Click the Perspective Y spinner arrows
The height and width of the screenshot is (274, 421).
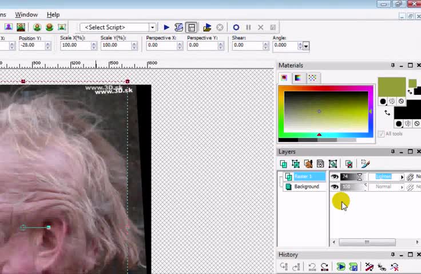pyautogui.click(x=221, y=46)
